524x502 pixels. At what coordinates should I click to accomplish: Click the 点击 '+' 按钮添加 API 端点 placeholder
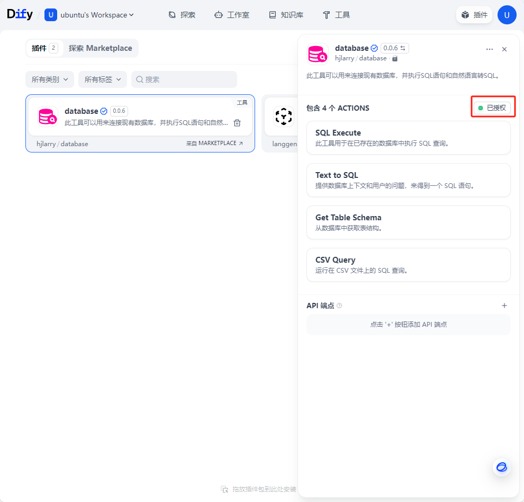coord(409,325)
